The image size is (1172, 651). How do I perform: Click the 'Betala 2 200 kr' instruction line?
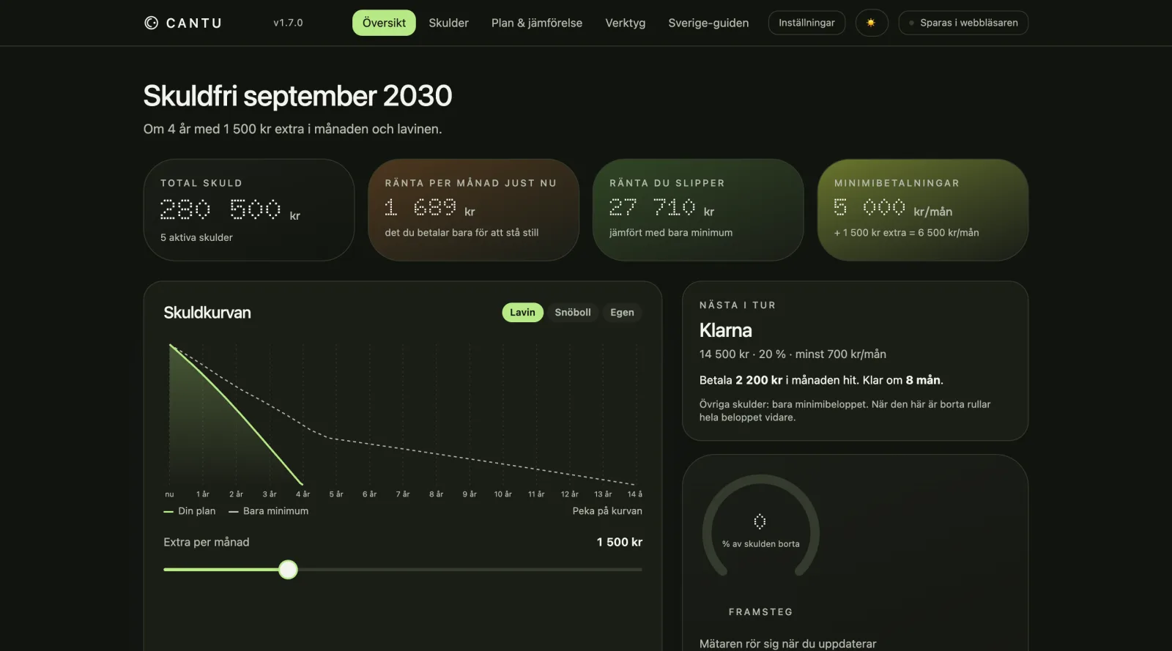pyautogui.click(x=821, y=380)
